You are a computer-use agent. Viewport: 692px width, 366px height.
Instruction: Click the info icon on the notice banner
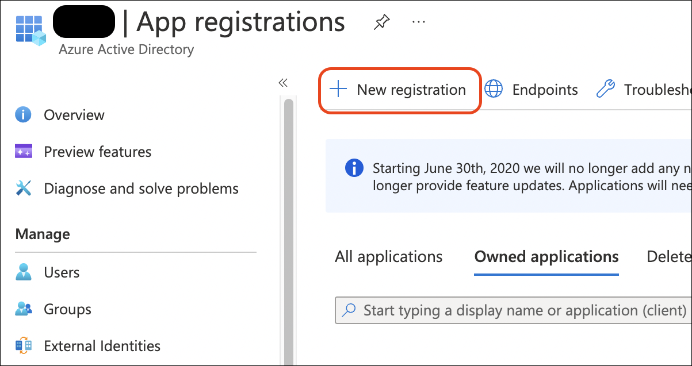click(354, 168)
